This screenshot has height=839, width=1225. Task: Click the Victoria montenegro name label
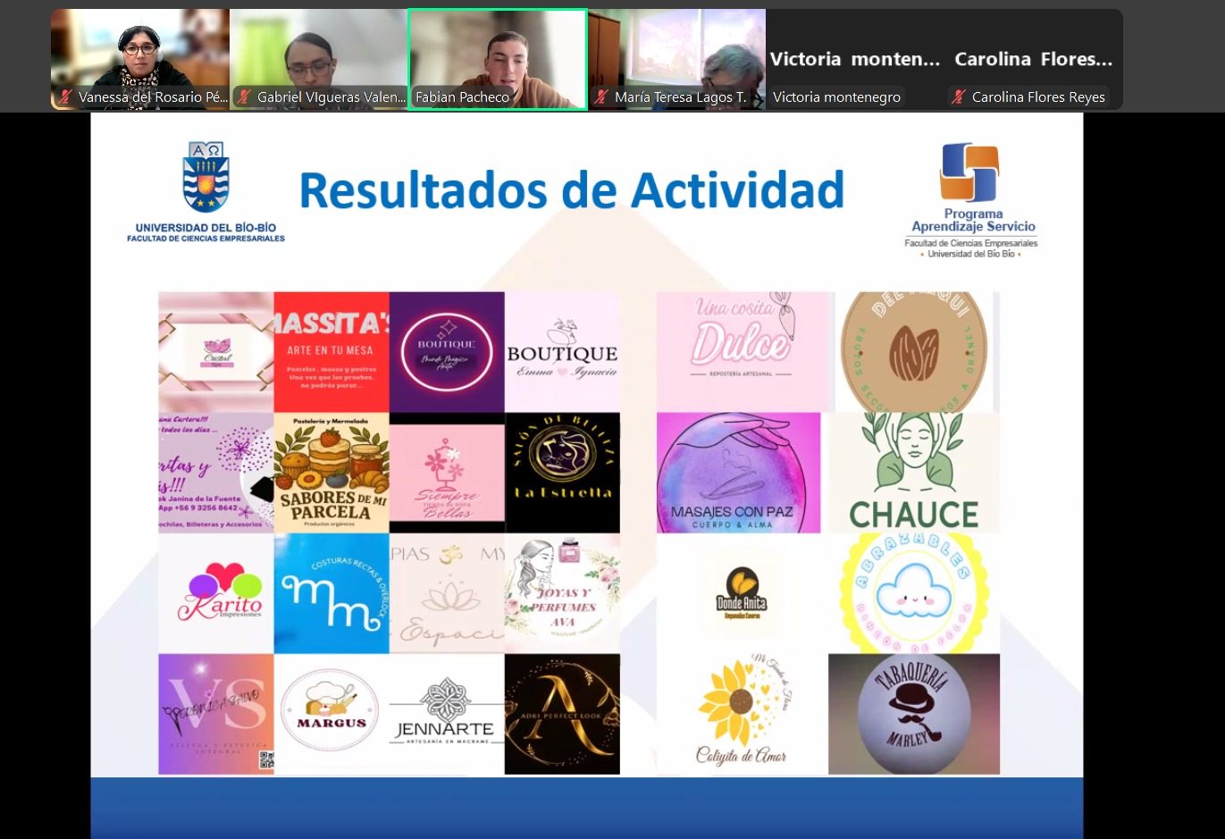(836, 96)
